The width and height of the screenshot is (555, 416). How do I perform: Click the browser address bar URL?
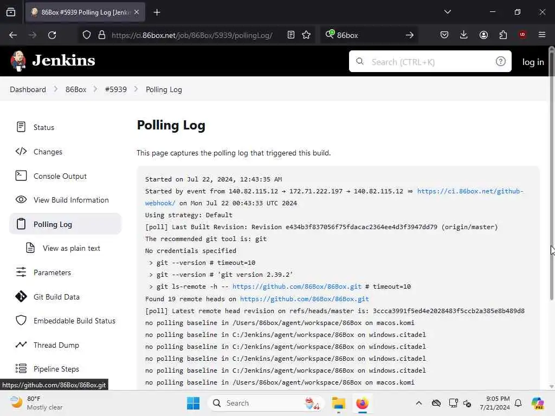pyautogui.click(x=192, y=35)
